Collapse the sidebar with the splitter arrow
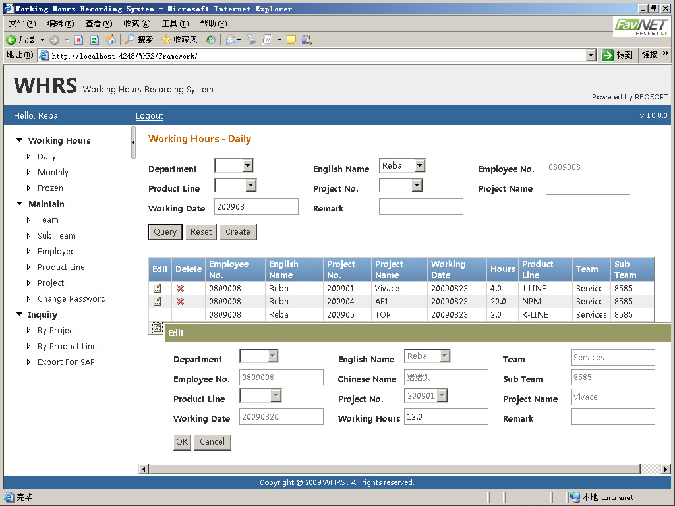 coord(133,142)
